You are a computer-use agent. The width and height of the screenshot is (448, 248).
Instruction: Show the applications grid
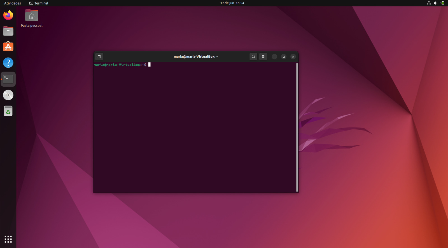8,239
